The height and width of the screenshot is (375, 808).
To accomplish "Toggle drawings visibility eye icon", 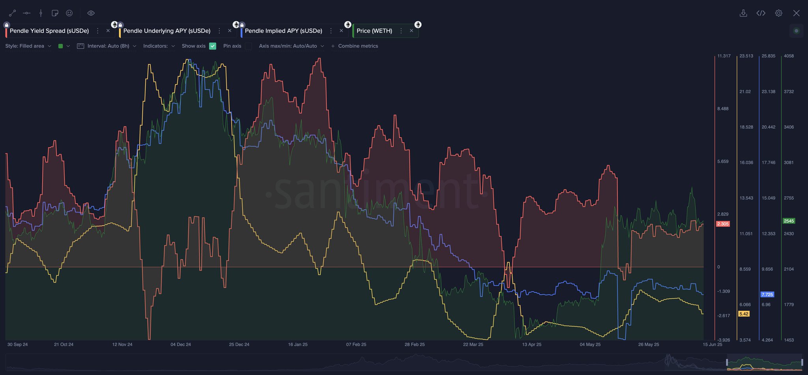I will (91, 13).
